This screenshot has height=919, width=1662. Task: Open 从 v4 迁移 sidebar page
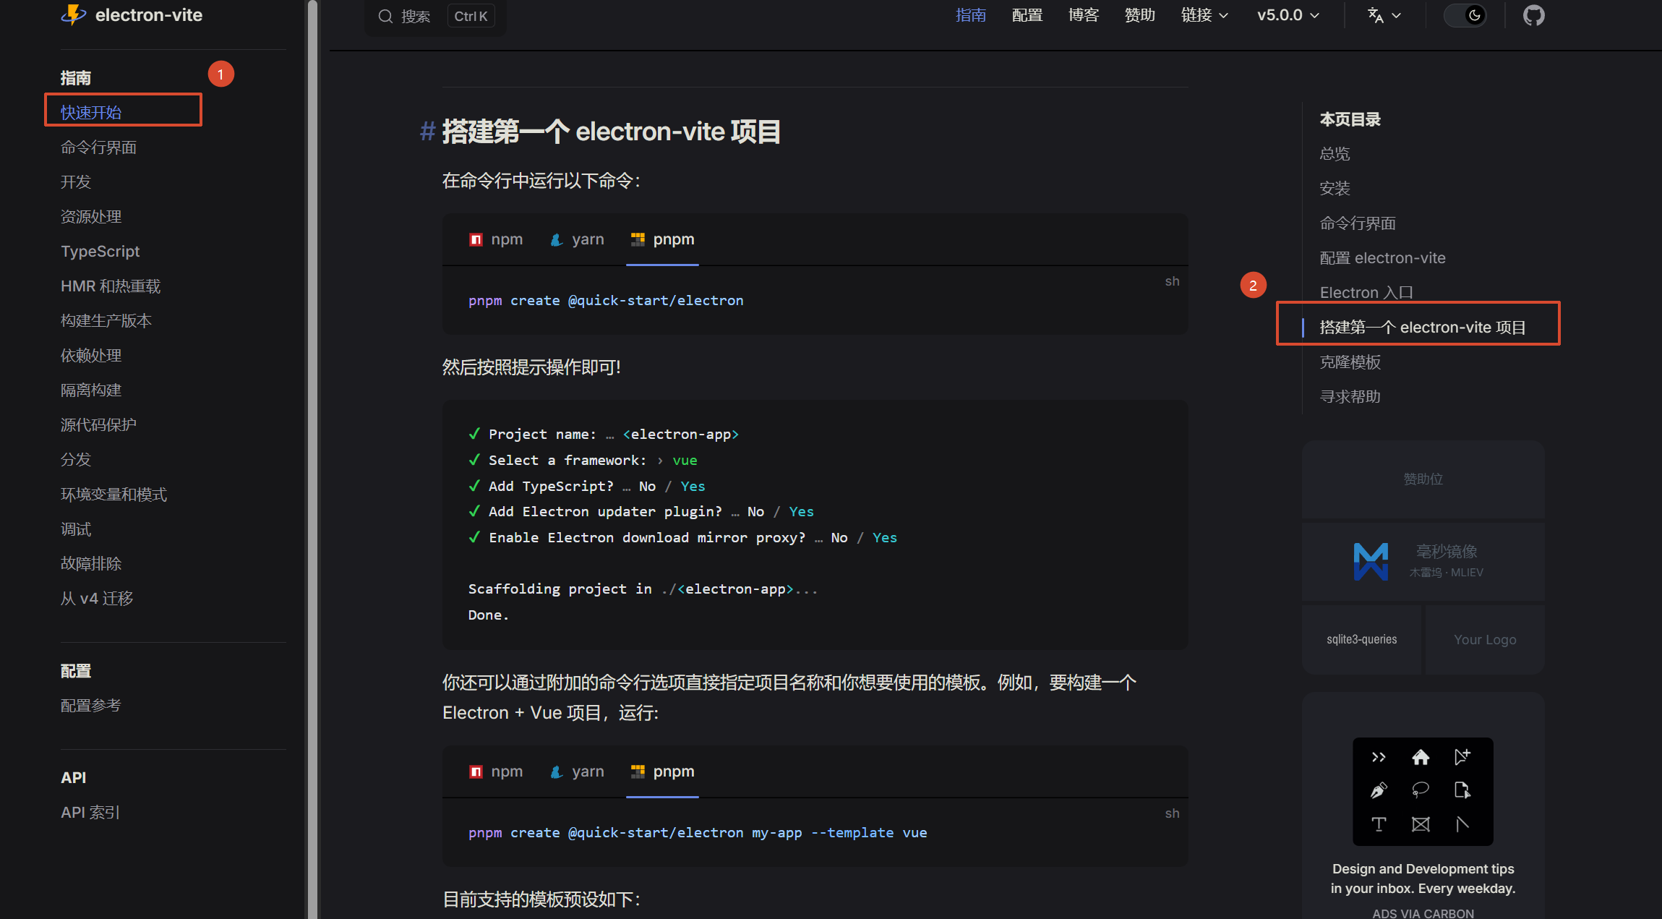(97, 599)
